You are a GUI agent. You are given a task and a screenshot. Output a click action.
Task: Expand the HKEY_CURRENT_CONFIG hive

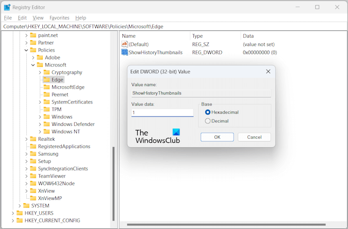point(12,221)
